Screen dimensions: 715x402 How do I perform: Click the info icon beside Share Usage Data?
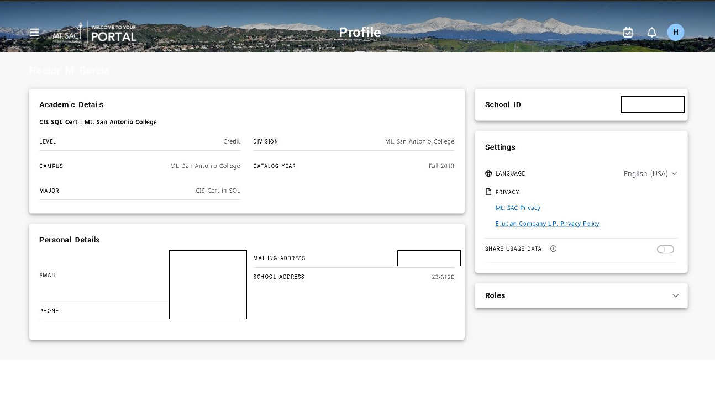pyautogui.click(x=553, y=248)
